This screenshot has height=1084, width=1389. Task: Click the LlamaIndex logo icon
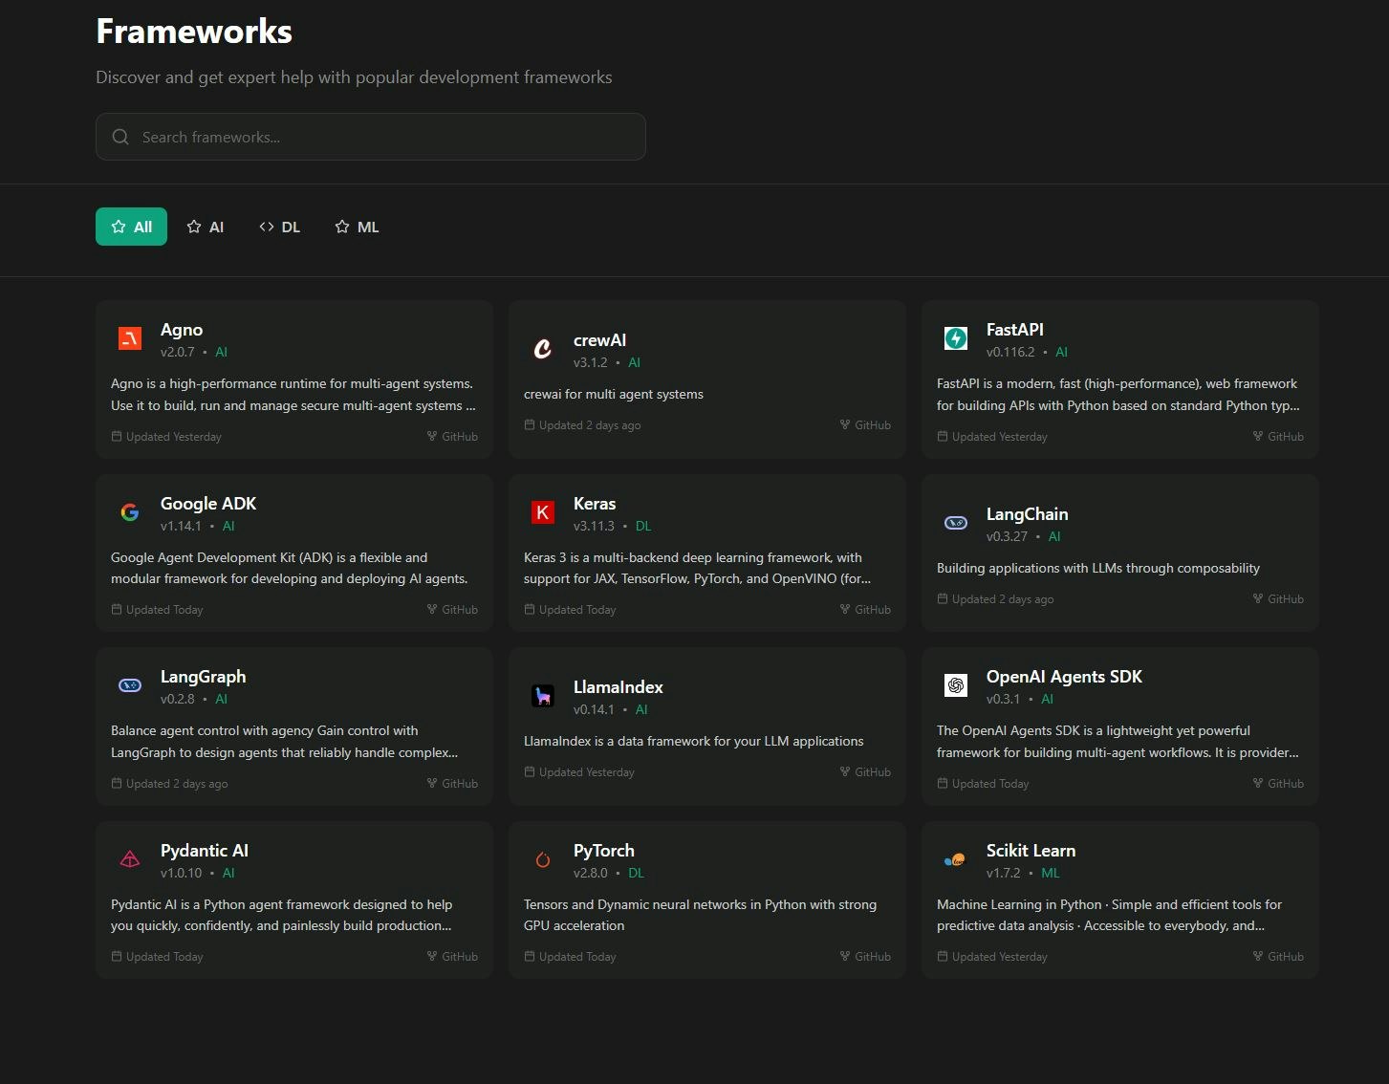542,696
